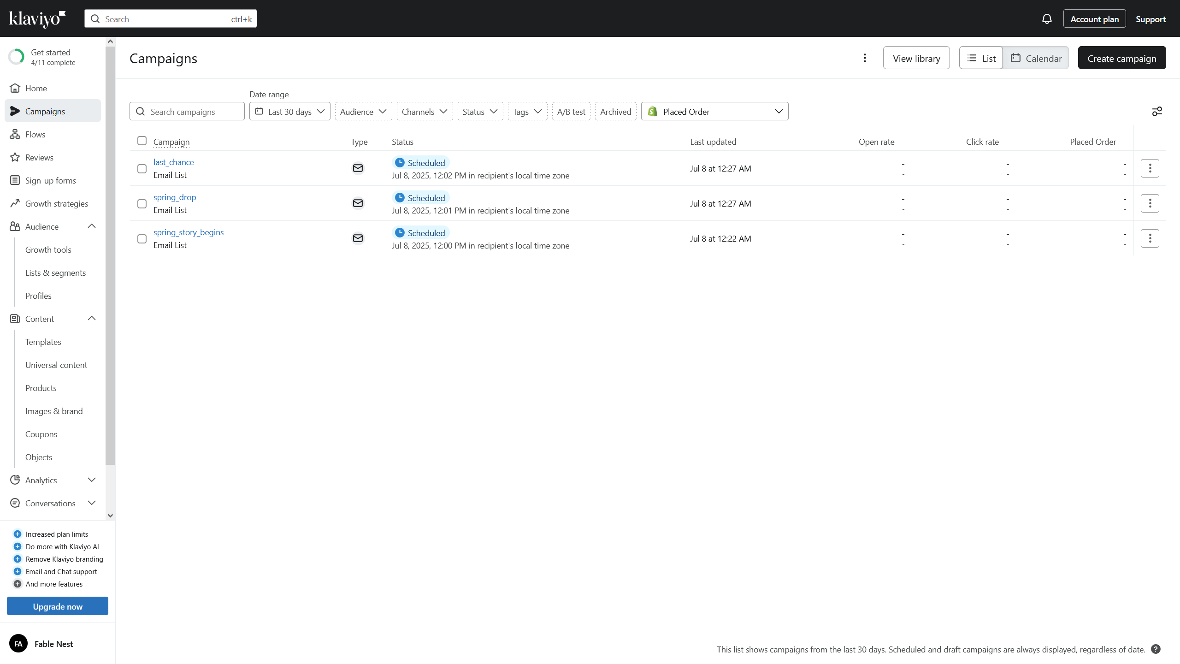Viewport: 1180px width, 664px height.
Task: Click the And more features plus icon
Action: click(18, 584)
